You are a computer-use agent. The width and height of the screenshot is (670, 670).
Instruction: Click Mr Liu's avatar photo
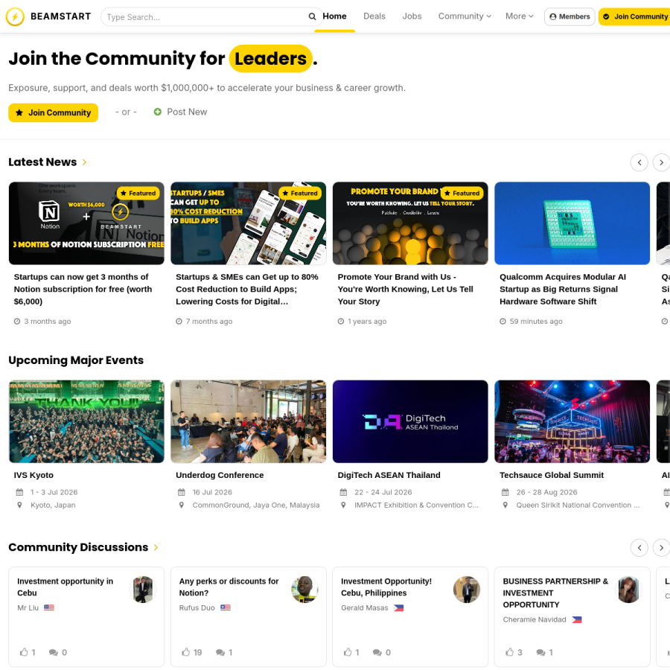pyautogui.click(x=143, y=590)
